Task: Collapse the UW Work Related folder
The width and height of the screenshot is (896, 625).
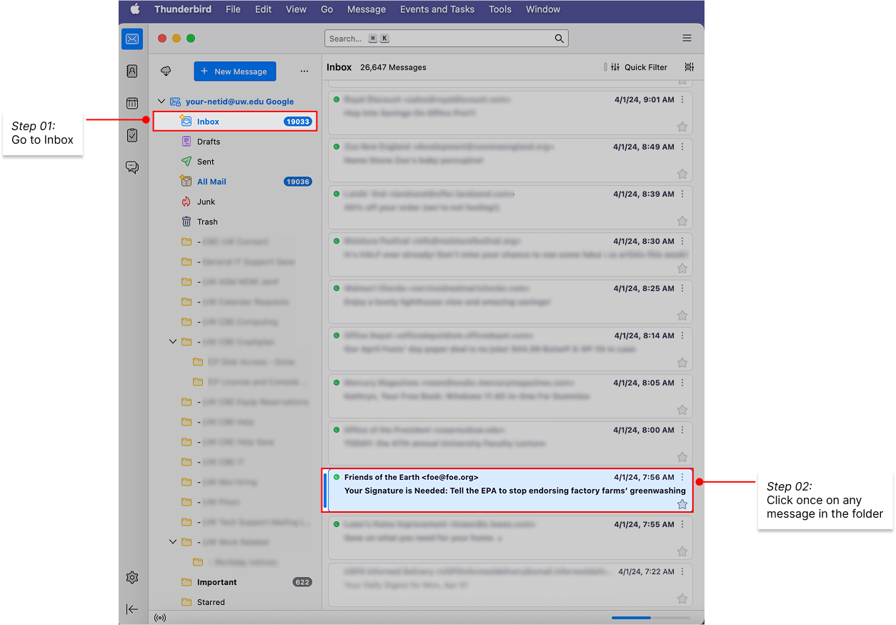Action: [172, 541]
